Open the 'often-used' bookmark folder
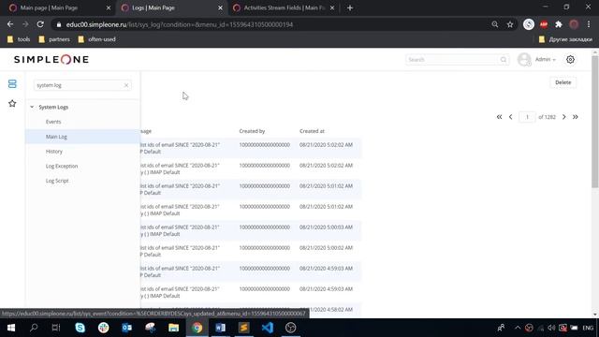The width and height of the screenshot is (599, 337). point(97,39)
